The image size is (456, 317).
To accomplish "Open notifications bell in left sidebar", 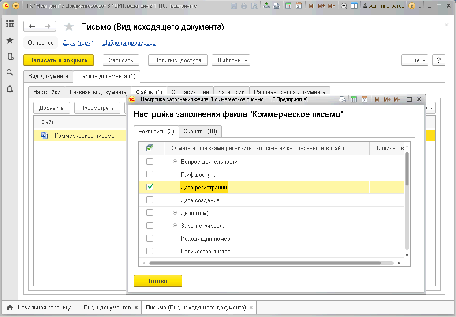I will click(x=10, y=89).
